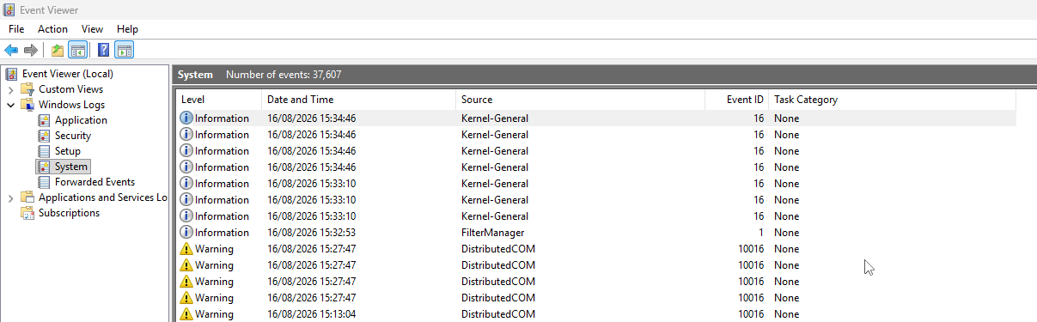Click the Forwarded Events log icon
Image resolution: width=1037 pixels, height=322 pixels.
coord(45,182)
